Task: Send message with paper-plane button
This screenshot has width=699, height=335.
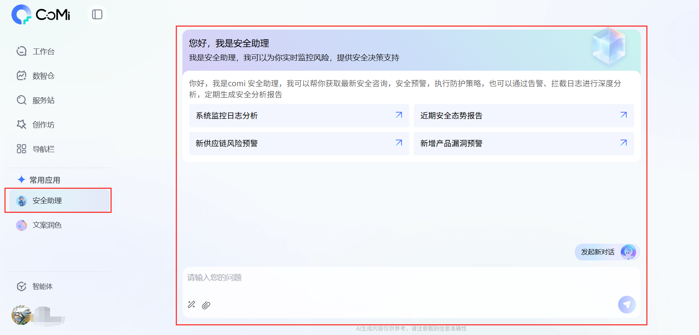Action: [x=627, y=305]
